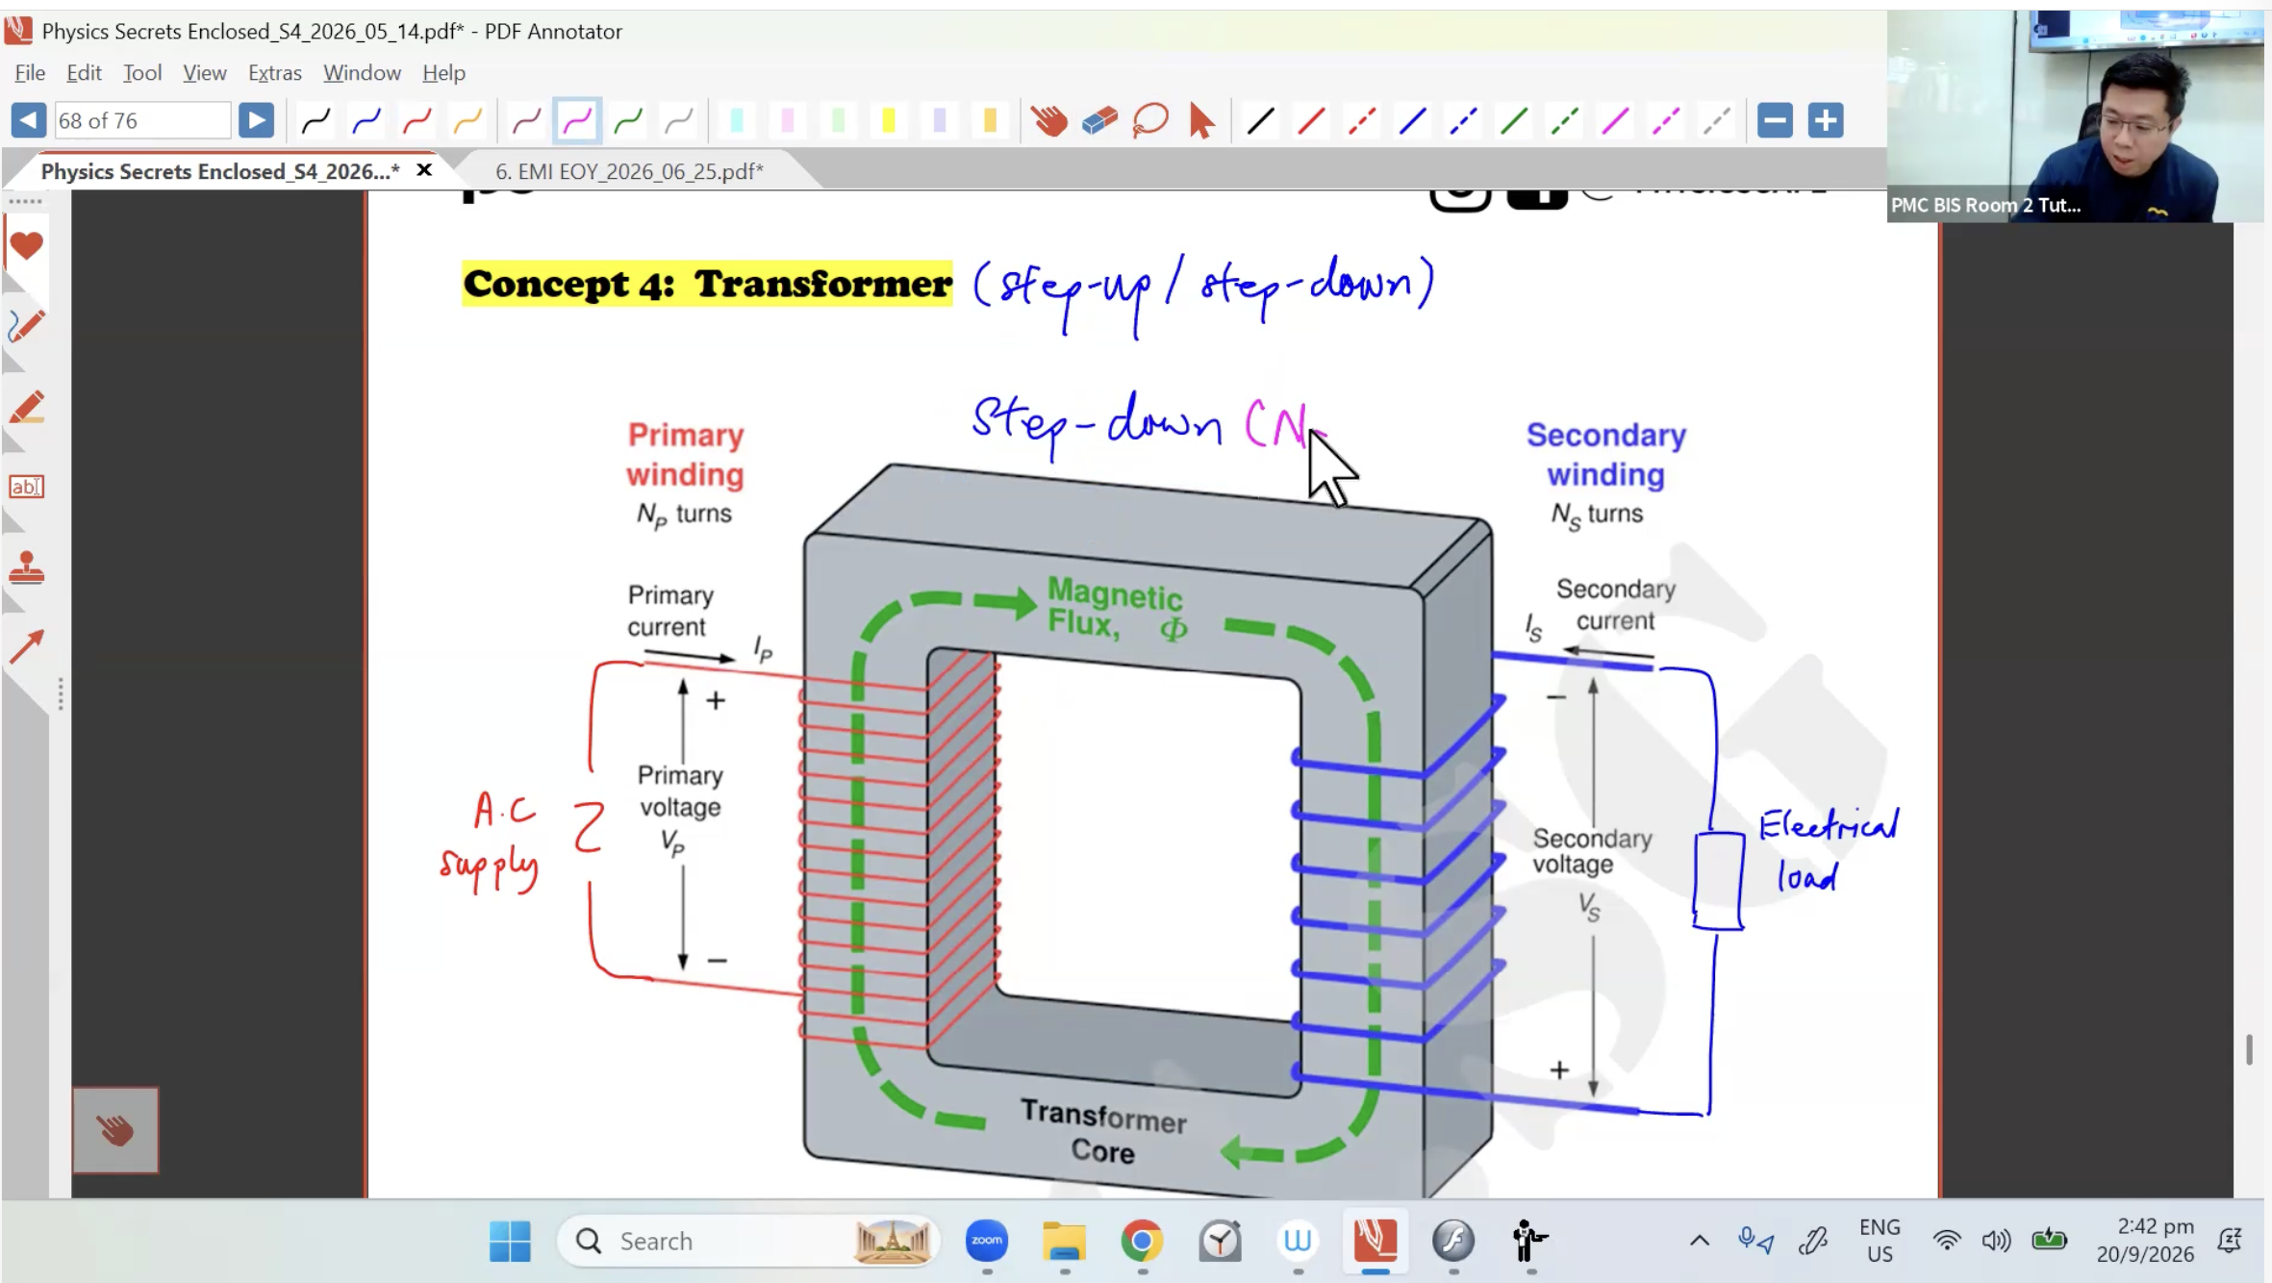The height and width of the screenshot is (1283, 2272).
Task: Select the red pen preset
Action: pos(417,120)
